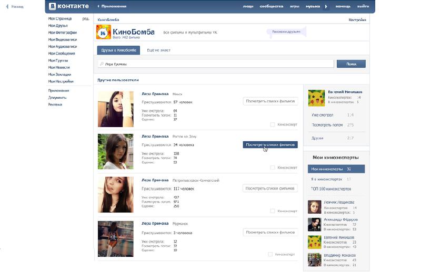Select Мои киноэксперты 32 tab

pos(336,169)
